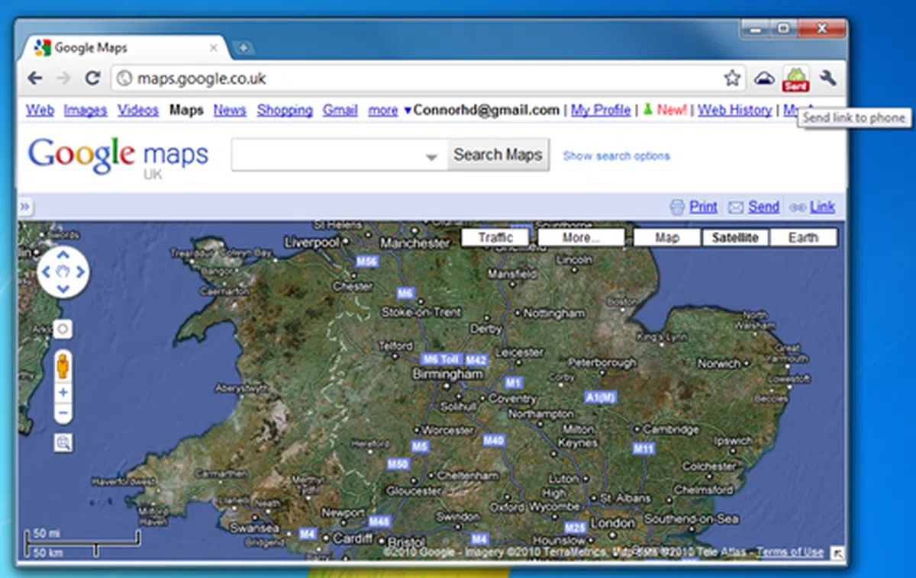This screenshot has width=916, height=578.
Task: Open a new browser tab
Action: [x=243, y=48]
